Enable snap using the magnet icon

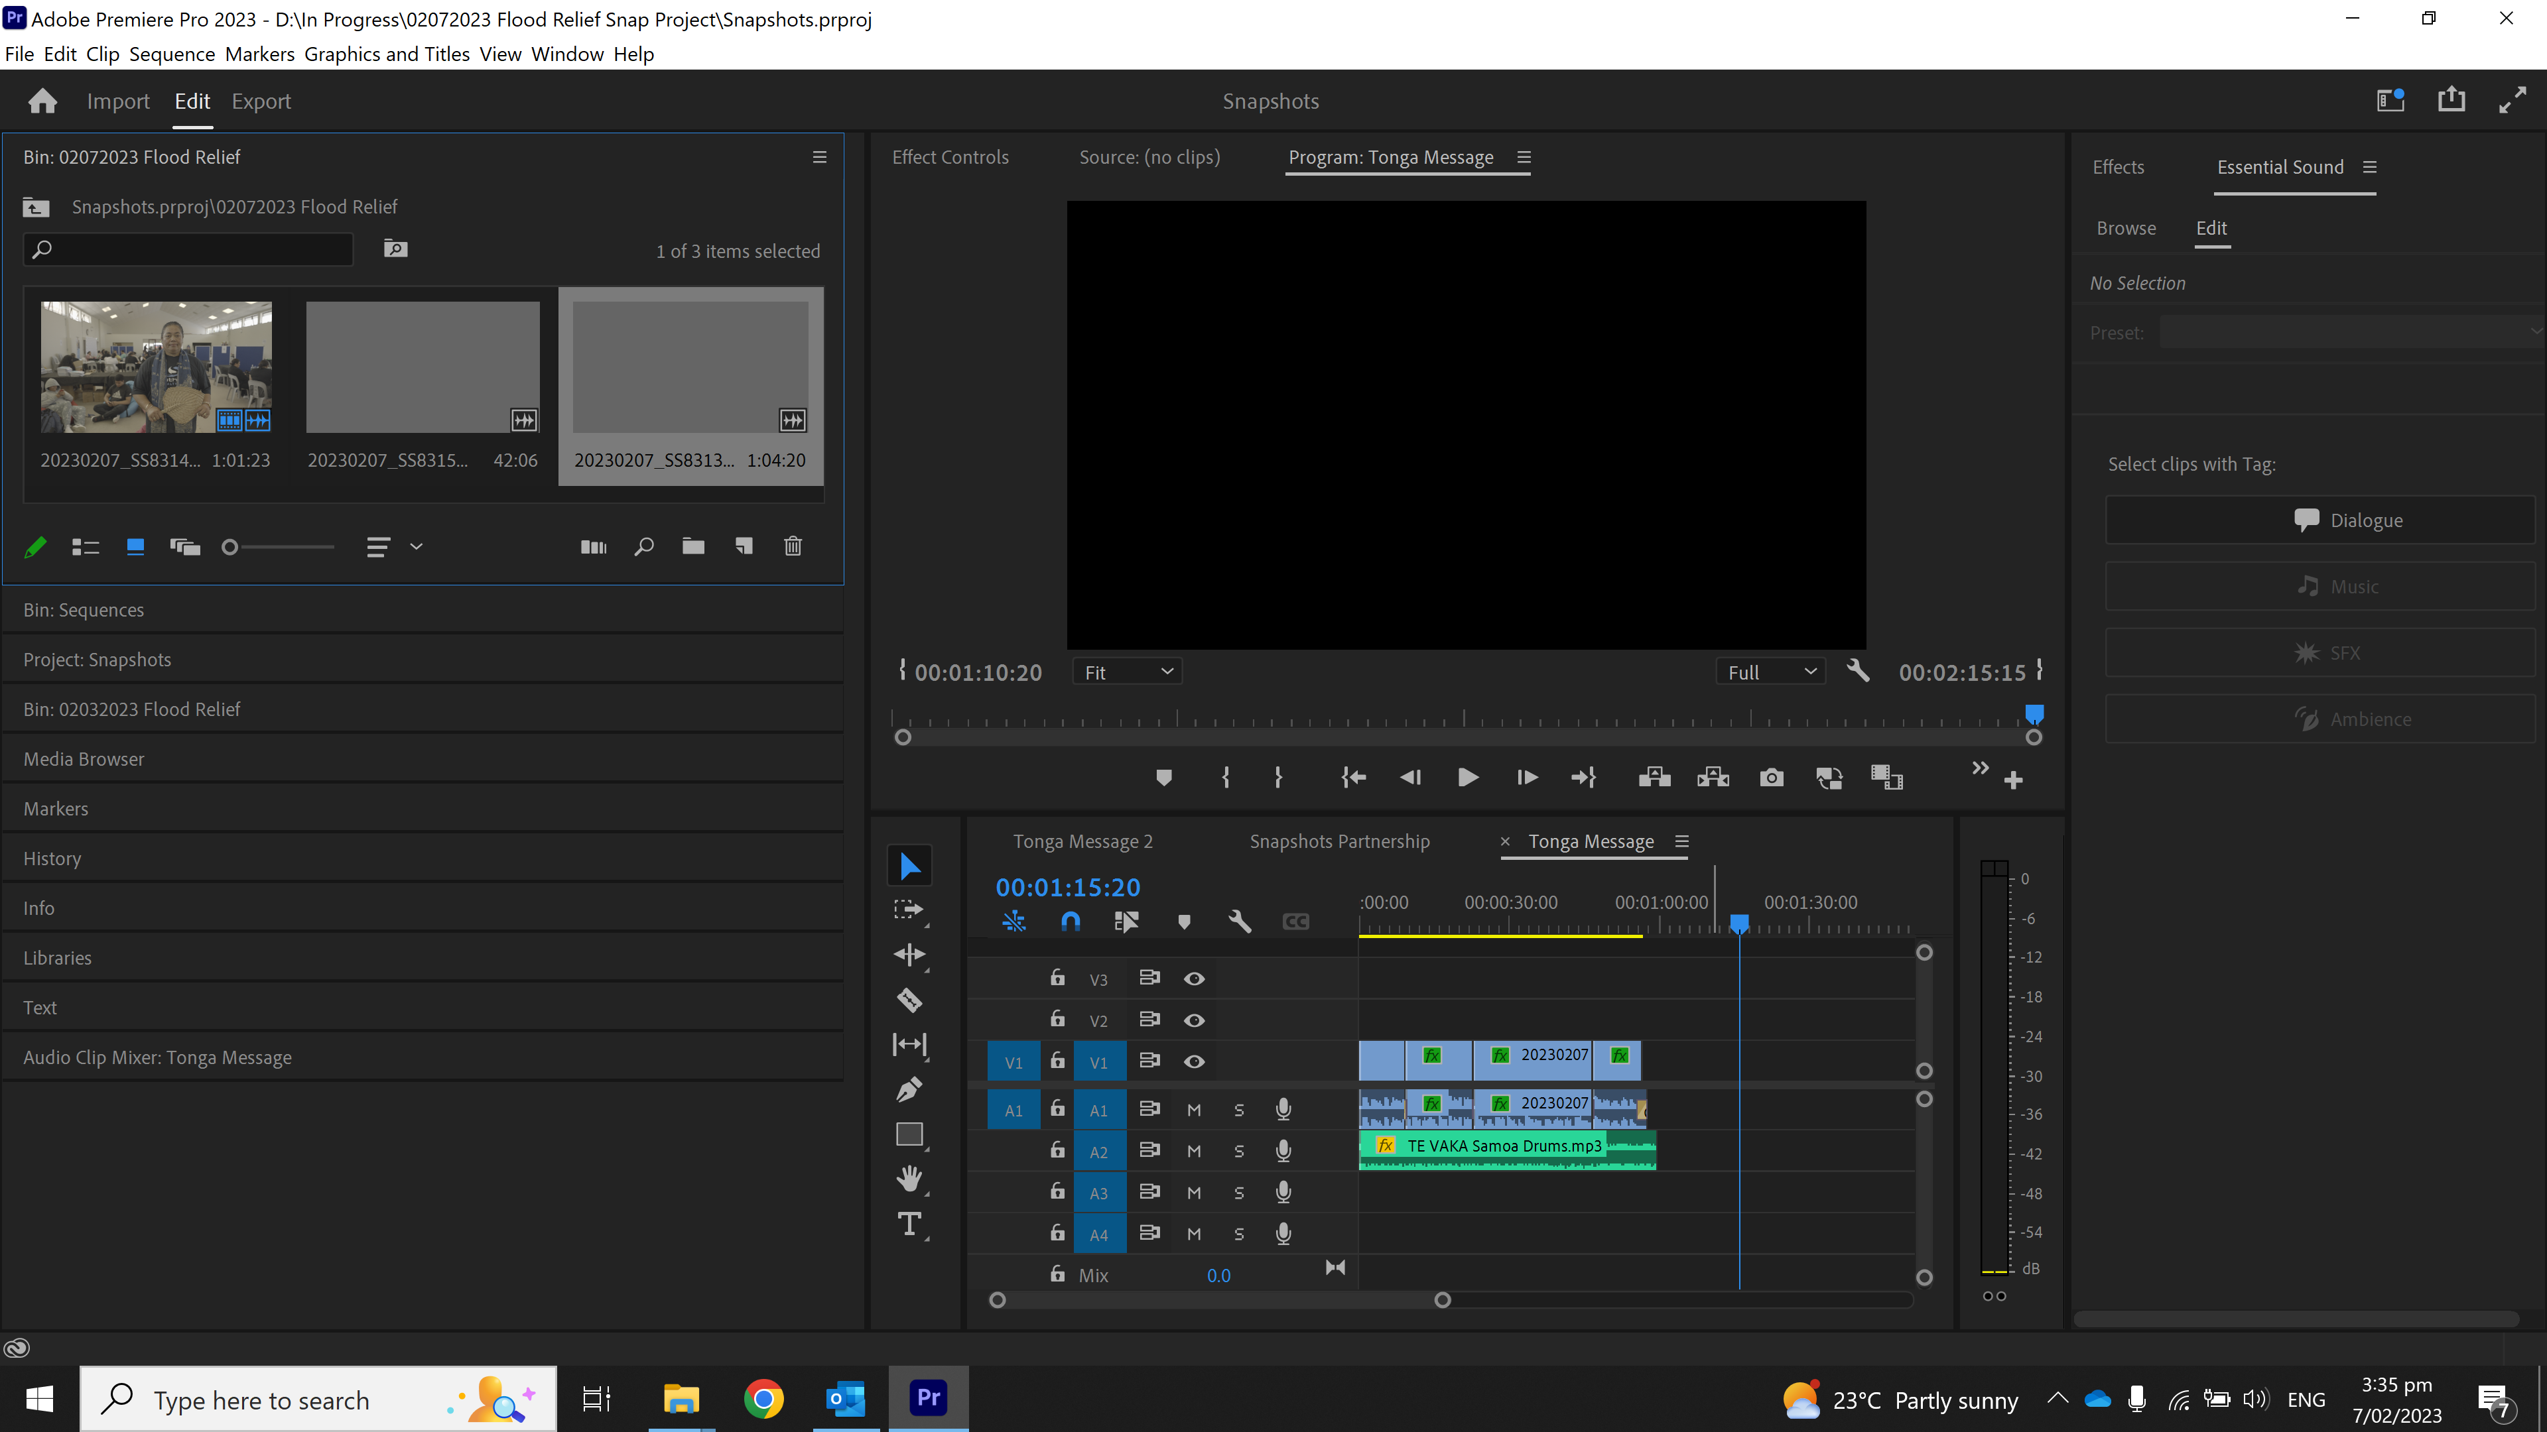1070,920
